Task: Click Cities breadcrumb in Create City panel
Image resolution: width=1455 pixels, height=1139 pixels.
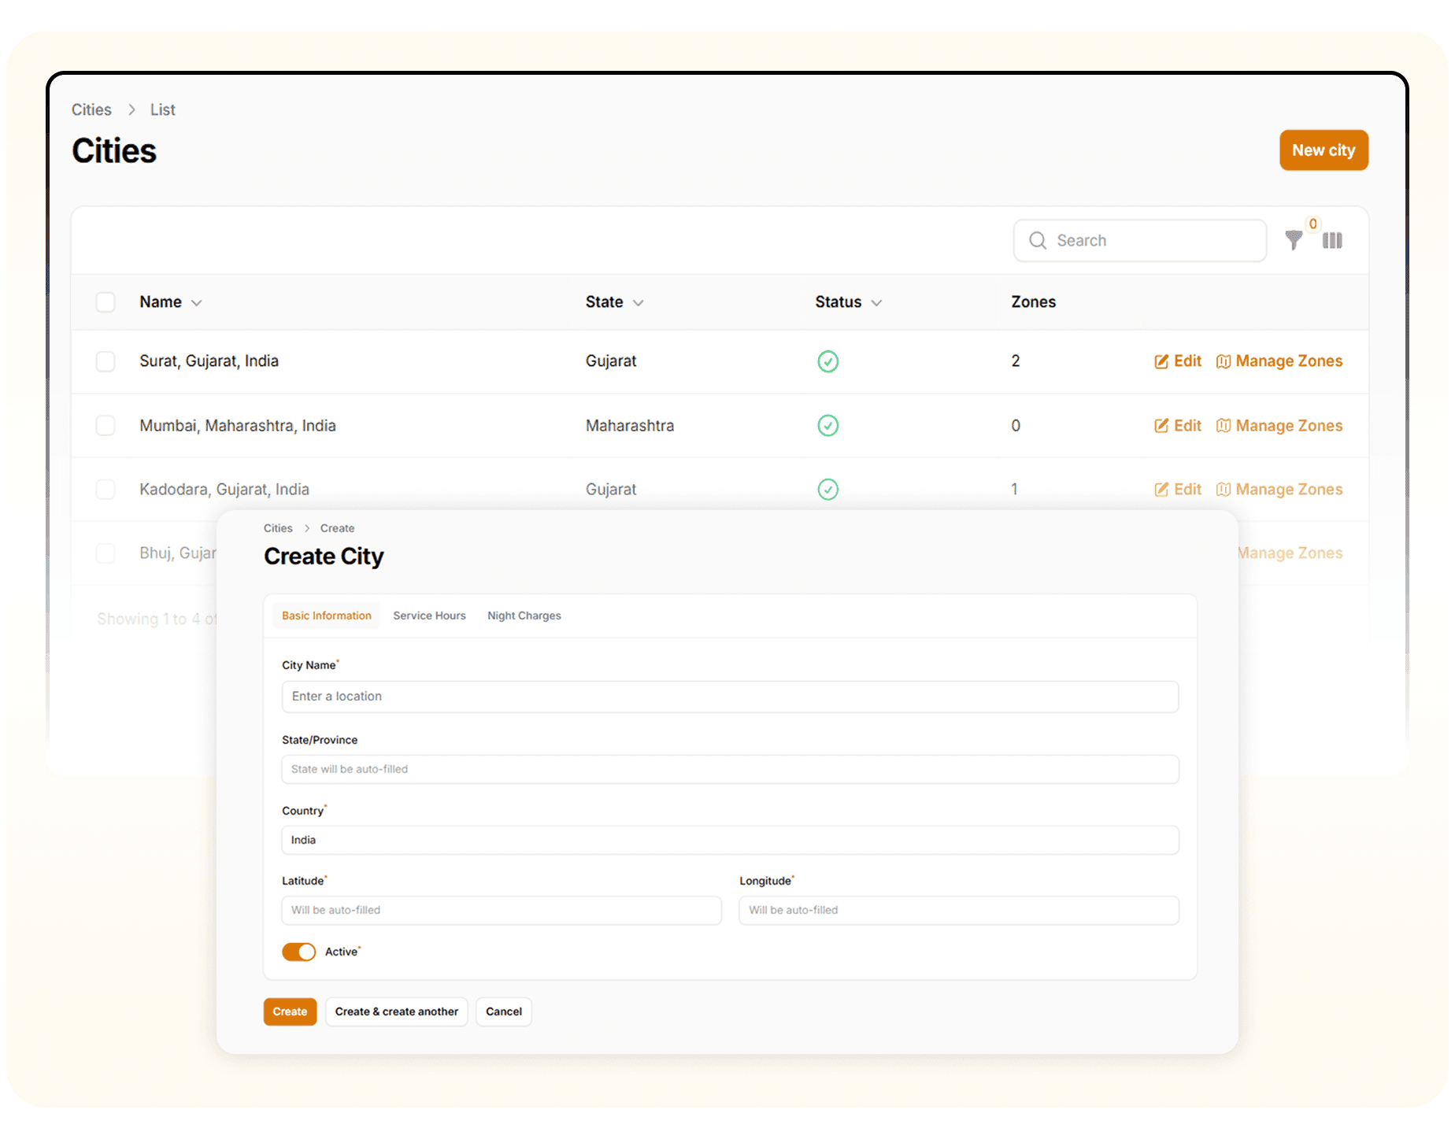Action: tap(278, 528)
